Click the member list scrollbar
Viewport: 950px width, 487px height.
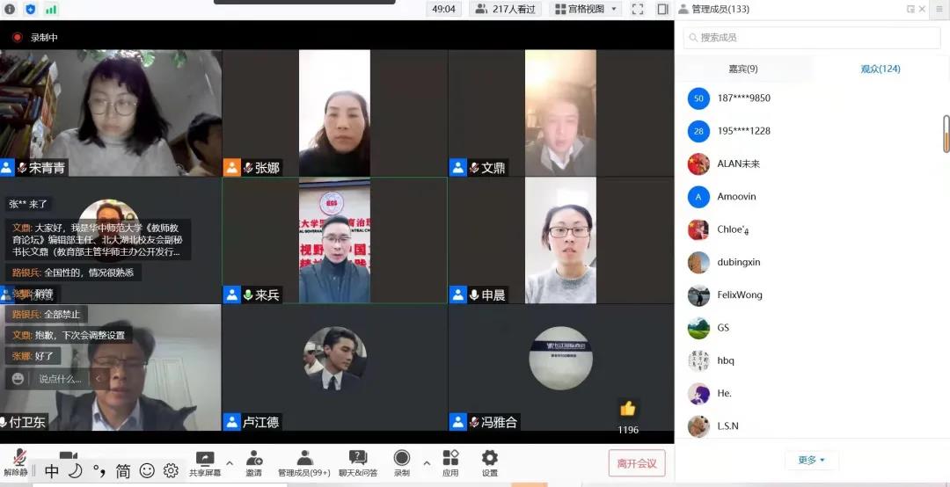point(946,134)
